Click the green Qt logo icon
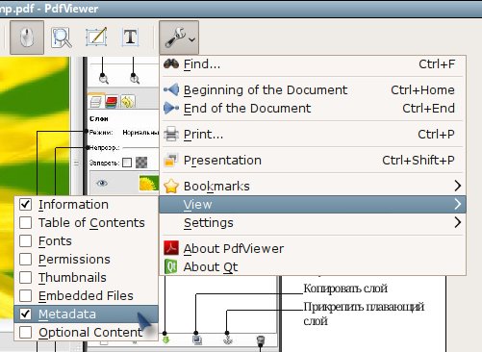This screenshot has height=352, width=482. pos(170,266)
